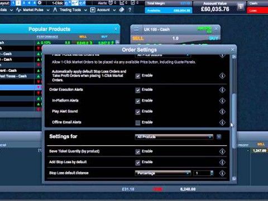This screenshot has width=268, height=201.
Task: Click the Market Pulse waveform icon
Action: [18, 9]
